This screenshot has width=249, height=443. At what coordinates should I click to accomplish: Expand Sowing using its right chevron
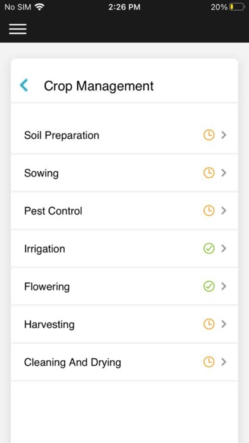coord(224,172)
